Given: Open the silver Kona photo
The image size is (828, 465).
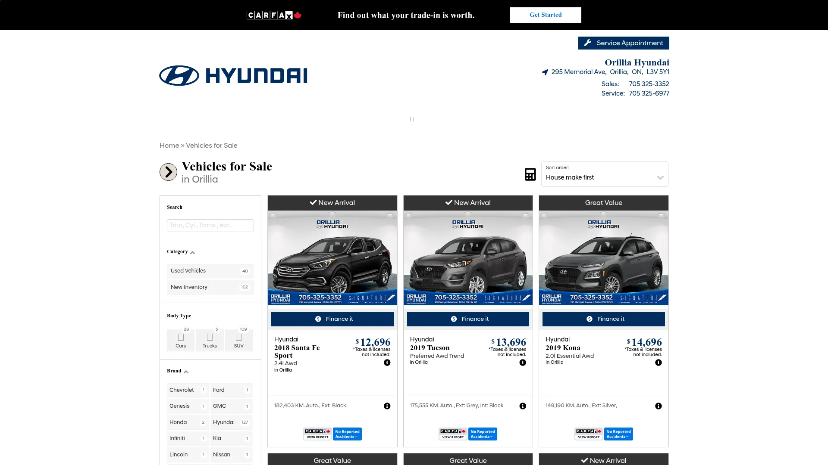Looking at the screenshot, I should click(x=604, y=258).
